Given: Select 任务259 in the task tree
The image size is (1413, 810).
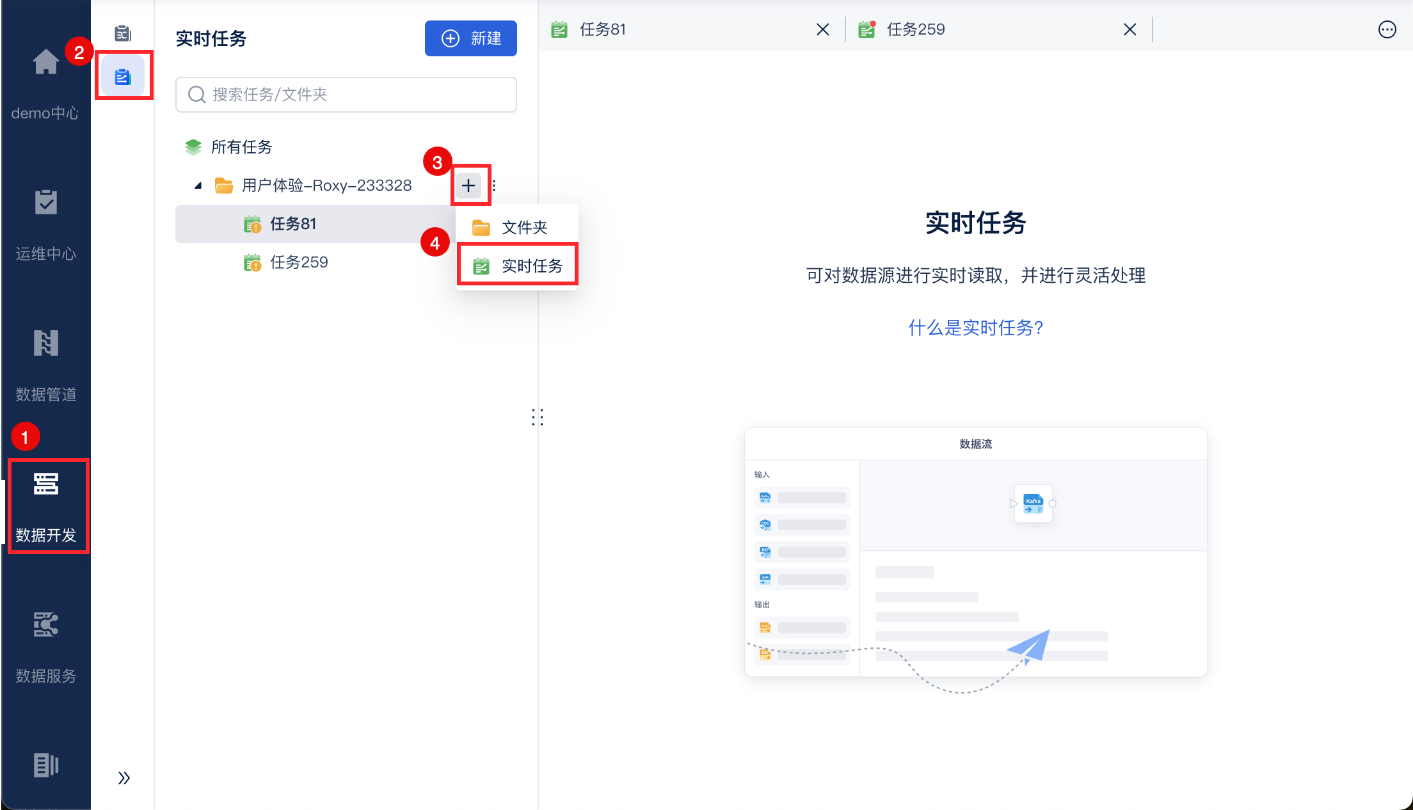Looking at the screenshot, I should (299, 262).
